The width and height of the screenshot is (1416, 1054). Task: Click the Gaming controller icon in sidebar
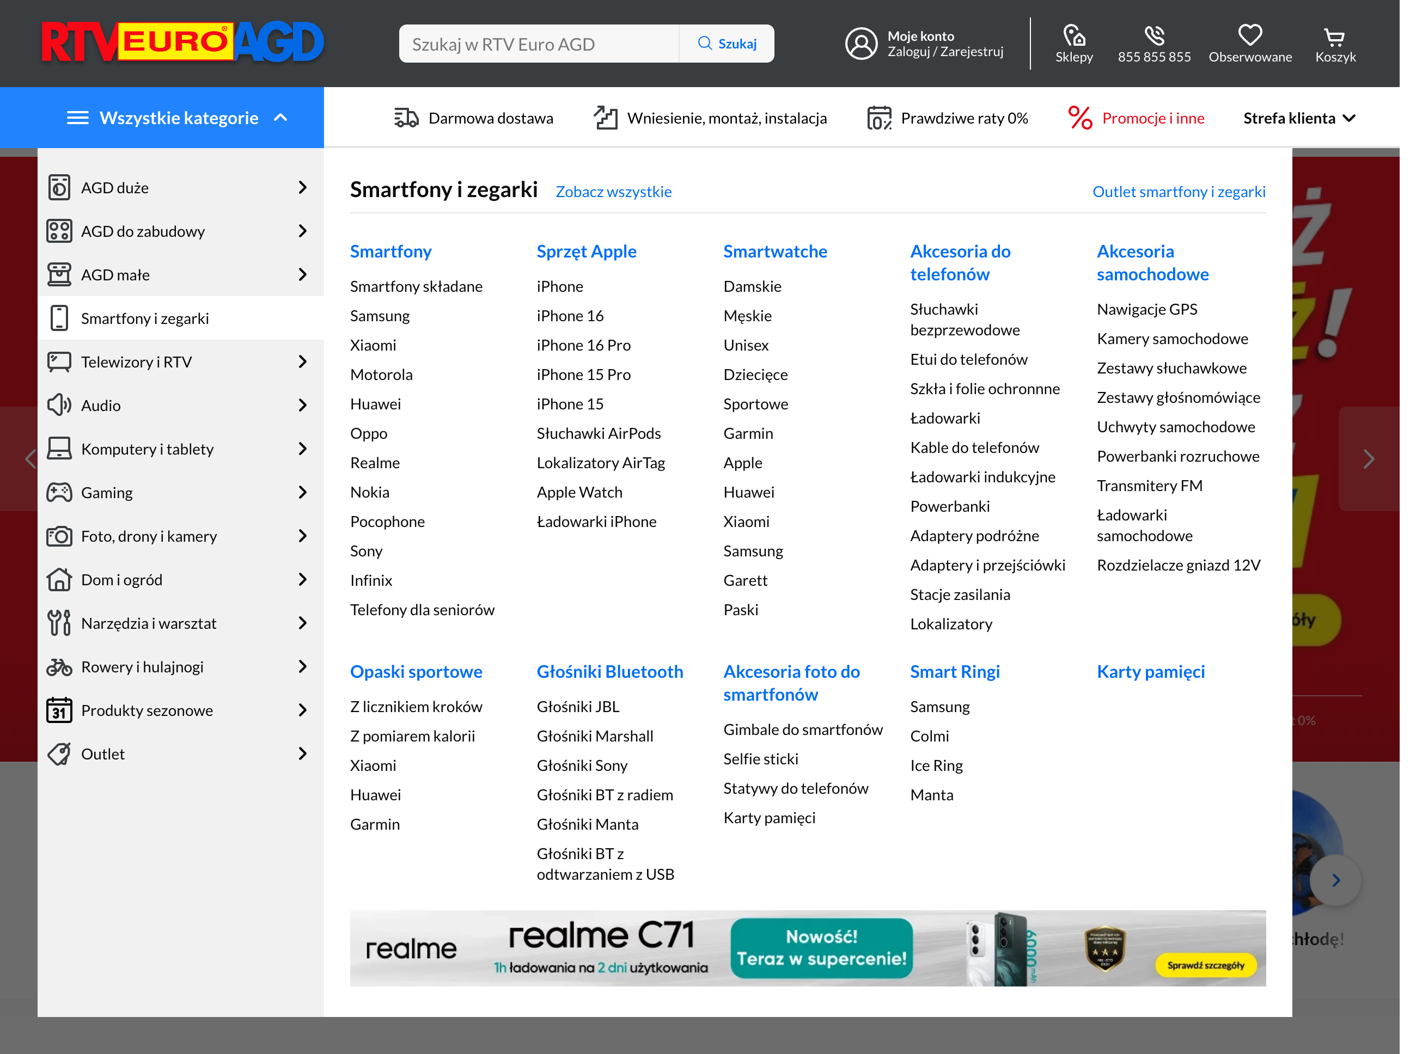pyautogui.click(x=59, y=492)
